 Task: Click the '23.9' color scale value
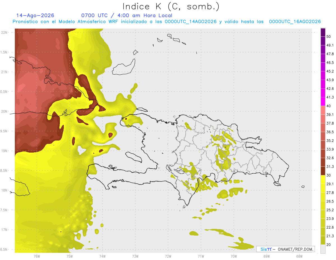[x=330, y=218]
